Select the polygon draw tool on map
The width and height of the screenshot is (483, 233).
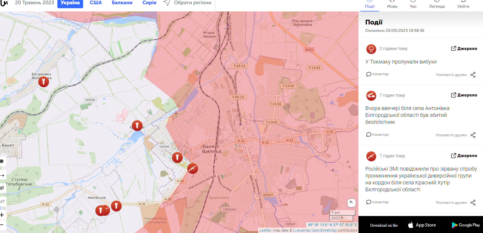point(2,161)
